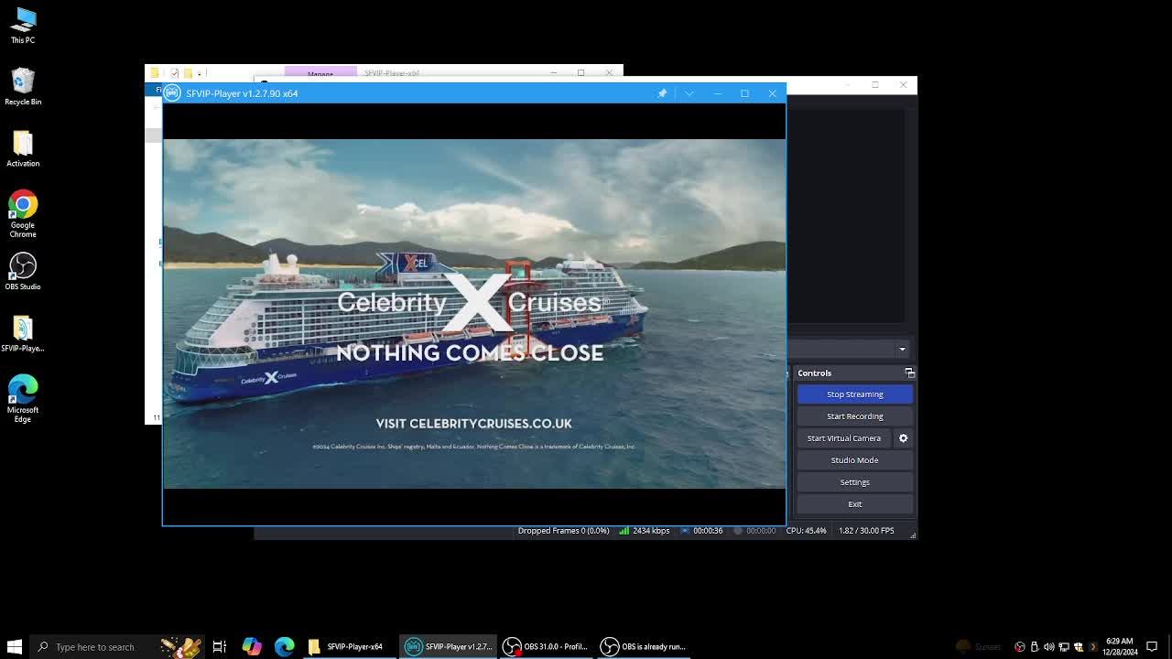Click the Dropped Frames status text

[563, 531]
